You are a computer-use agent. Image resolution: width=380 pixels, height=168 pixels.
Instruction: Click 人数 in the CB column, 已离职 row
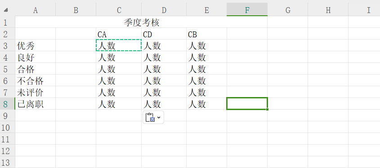(207, 104)
